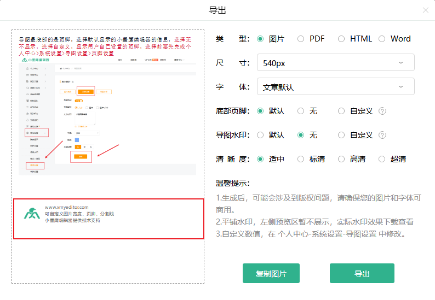
Task: Select 超清 clarity option
Action: click(382, 159)
